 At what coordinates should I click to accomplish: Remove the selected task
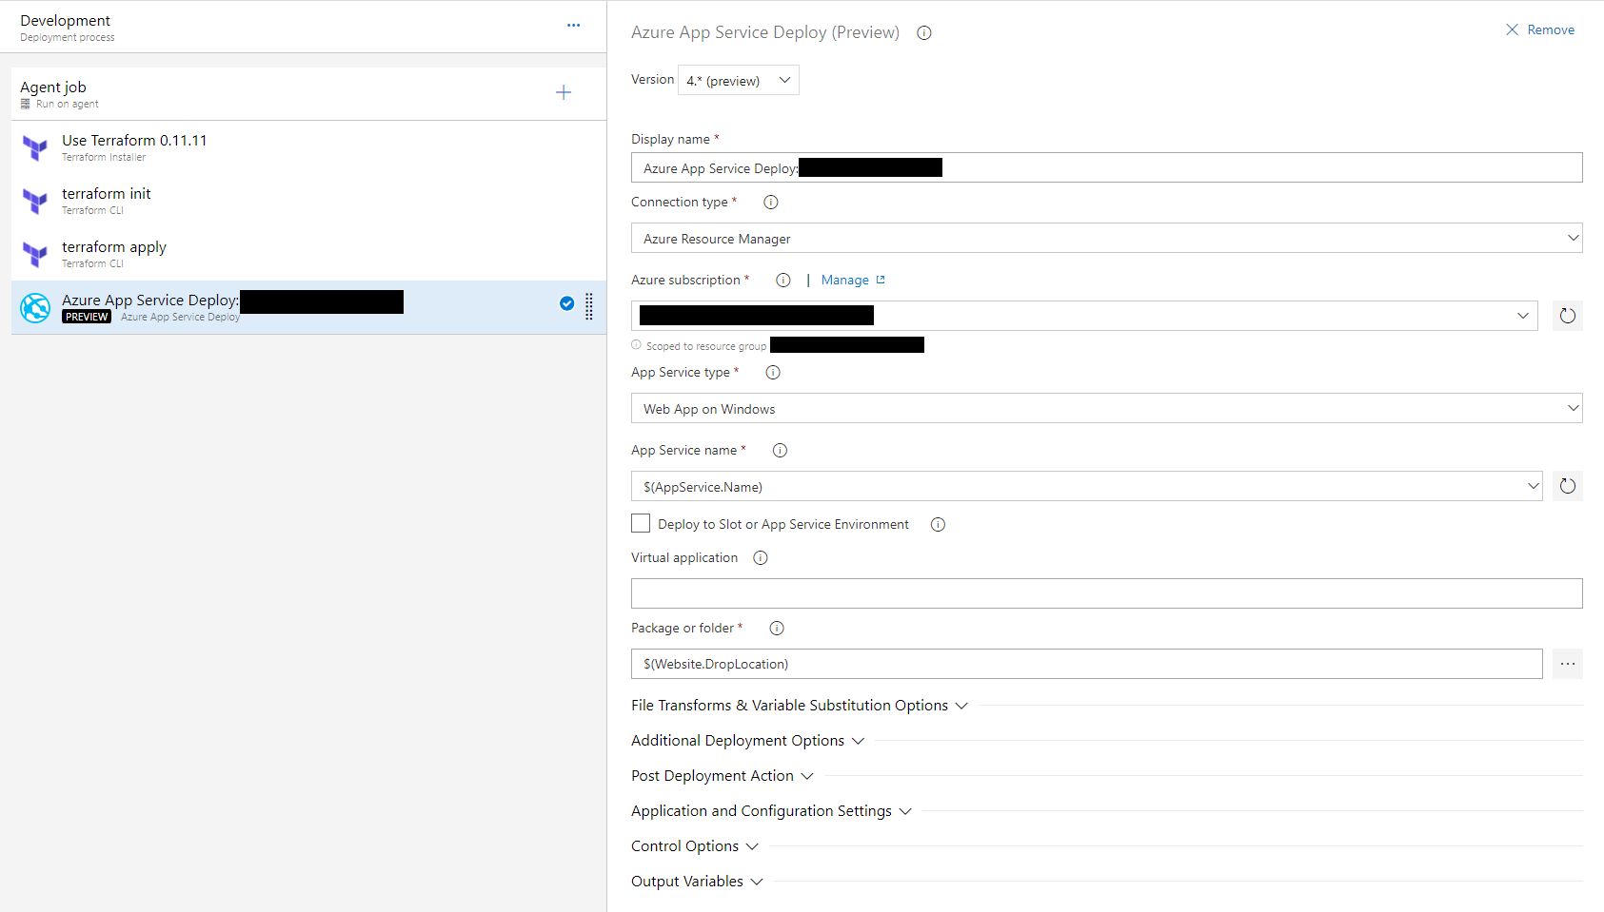tap(1540, 30)
